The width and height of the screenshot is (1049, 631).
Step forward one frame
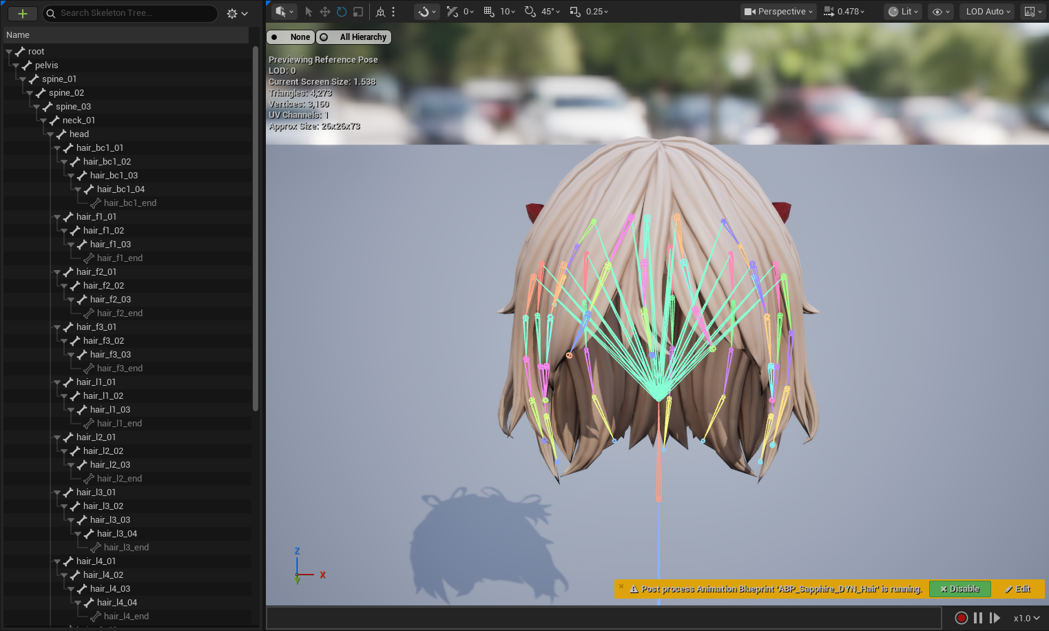tap(995, 618)
